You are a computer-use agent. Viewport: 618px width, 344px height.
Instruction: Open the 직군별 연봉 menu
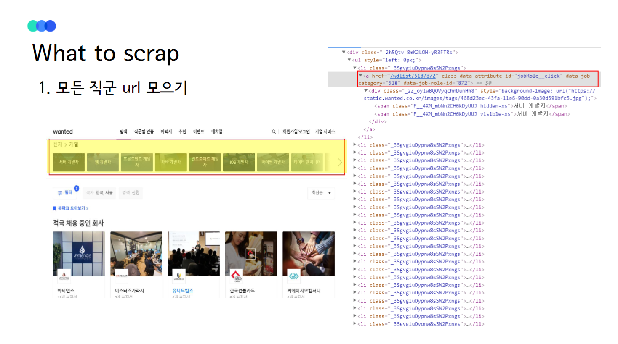(144, 131)
